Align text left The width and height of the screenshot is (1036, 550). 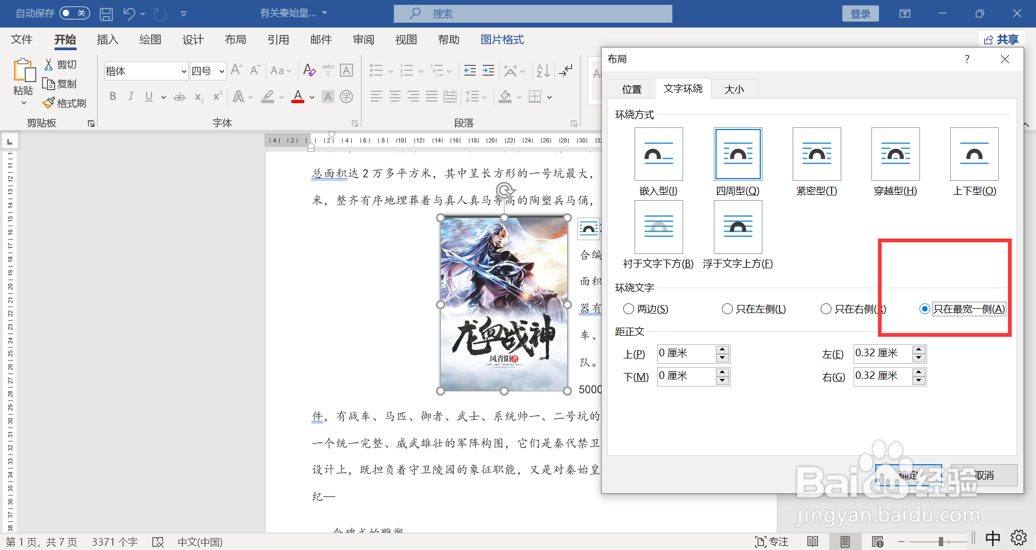pos(376,97)
